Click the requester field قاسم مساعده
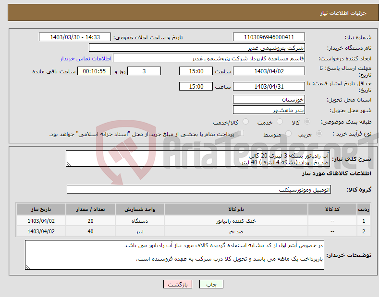The width and height of the screenshot is (379, 297). [x=209, y=58]
